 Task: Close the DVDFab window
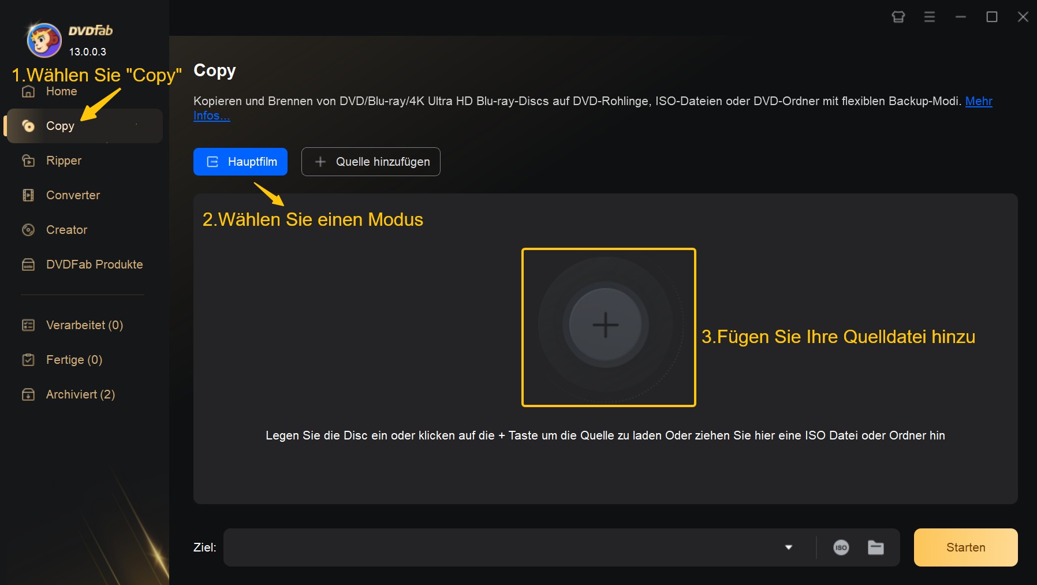coord(1023,17)
